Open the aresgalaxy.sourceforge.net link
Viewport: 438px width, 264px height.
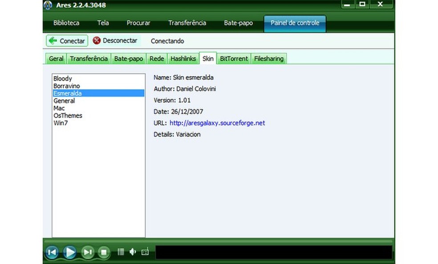pyautogui.click(x=217, y=123)
